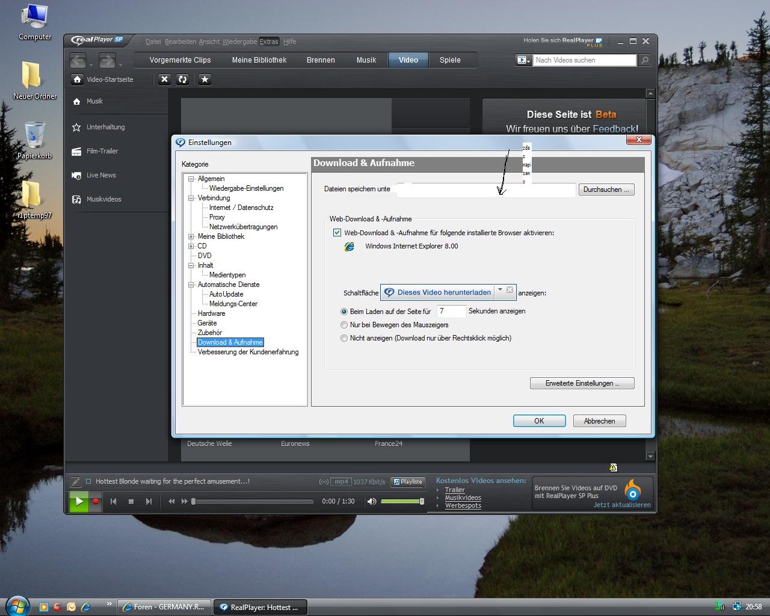Click dropdown arrow beside back button
Image resolution: width=770 pixels, height=616 pixels.
(x=91, y=64)
